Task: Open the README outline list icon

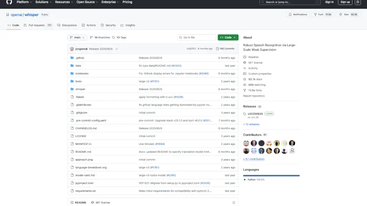Action: pos(233,203)
